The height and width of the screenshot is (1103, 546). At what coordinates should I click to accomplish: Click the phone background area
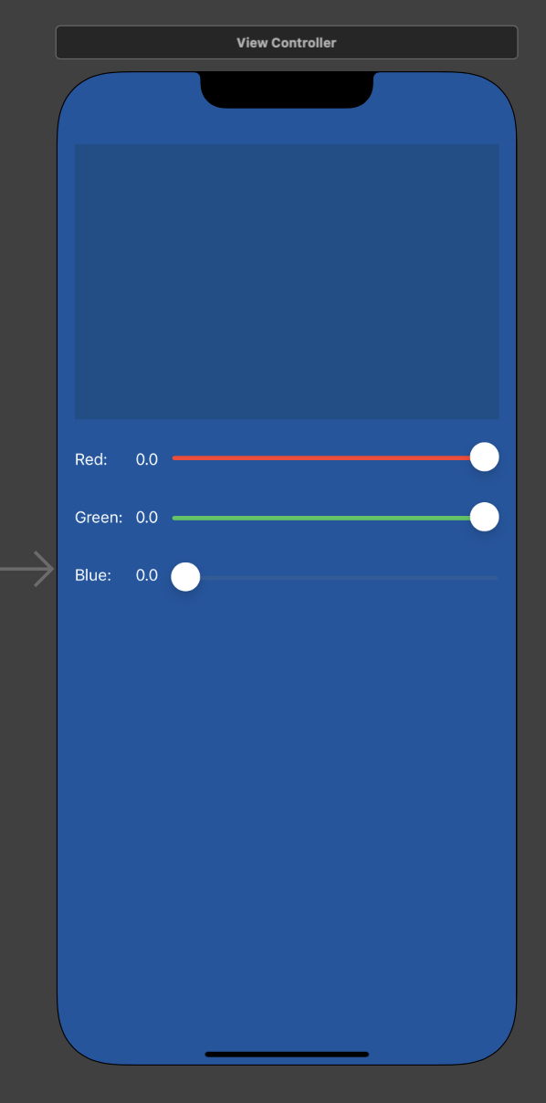pos(287,804)
